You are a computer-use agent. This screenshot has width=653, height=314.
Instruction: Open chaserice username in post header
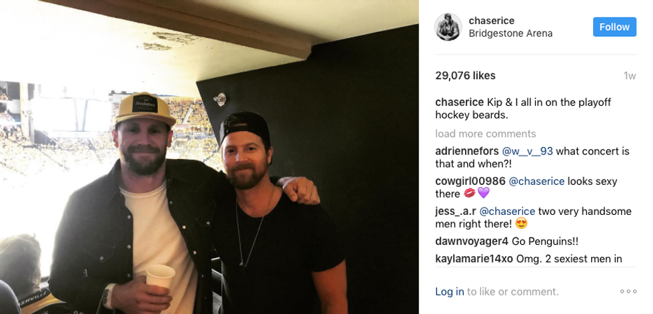point(492,21)
